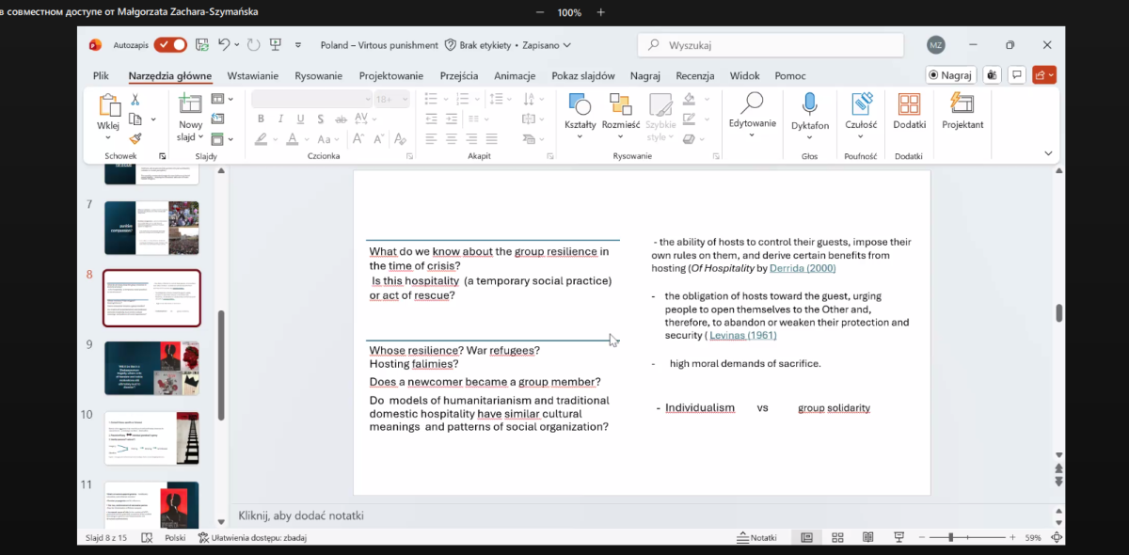Start slideshow from the quick access toolbar
The height and width of the screenshot is (555, 1129).
(276, 45)
